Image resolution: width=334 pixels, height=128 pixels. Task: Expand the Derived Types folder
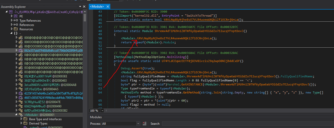[21, 123]
